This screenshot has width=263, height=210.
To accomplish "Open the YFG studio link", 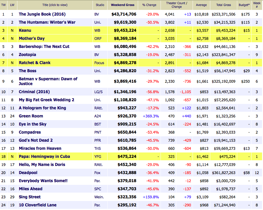I will tap(98, 157).
